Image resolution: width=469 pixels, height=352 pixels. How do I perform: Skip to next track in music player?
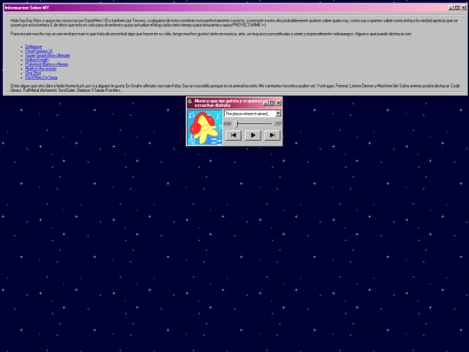272,136
